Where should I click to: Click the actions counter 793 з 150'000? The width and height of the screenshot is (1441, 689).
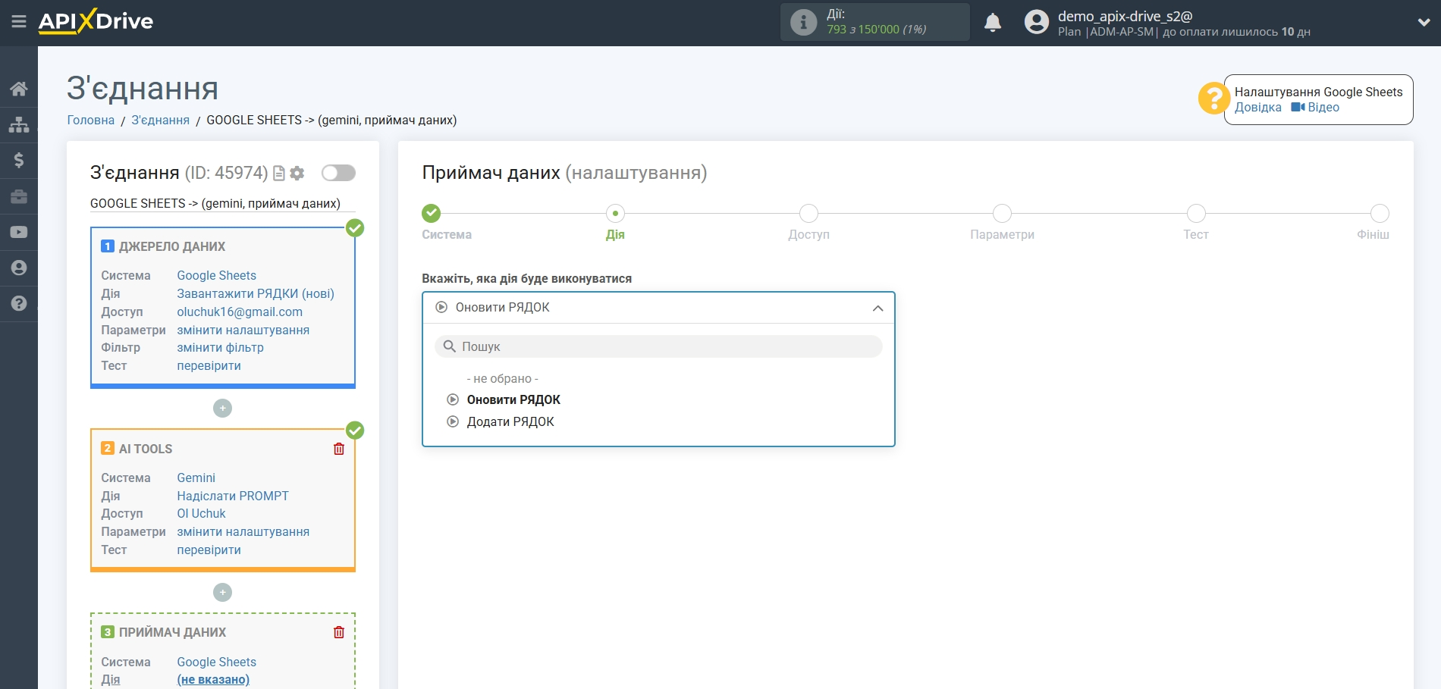[x=876, y=30]
